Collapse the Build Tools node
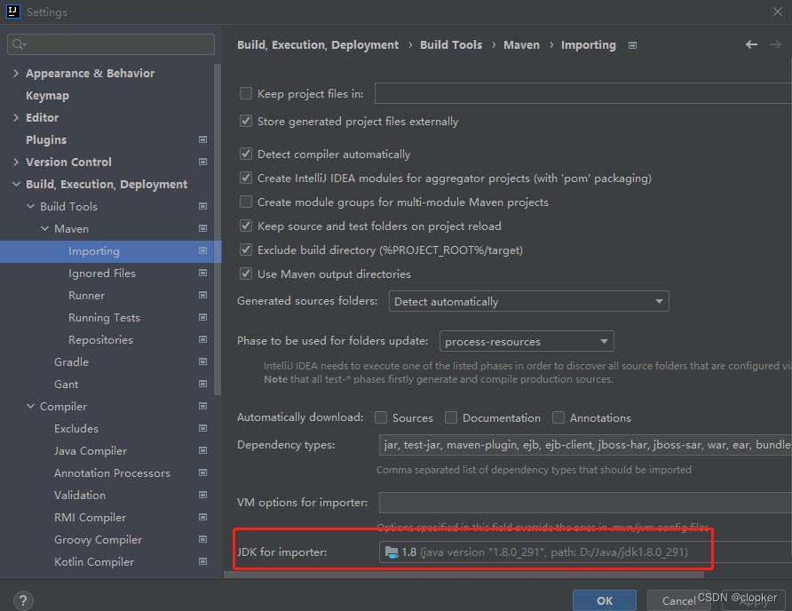 click(x=31, y=207)
